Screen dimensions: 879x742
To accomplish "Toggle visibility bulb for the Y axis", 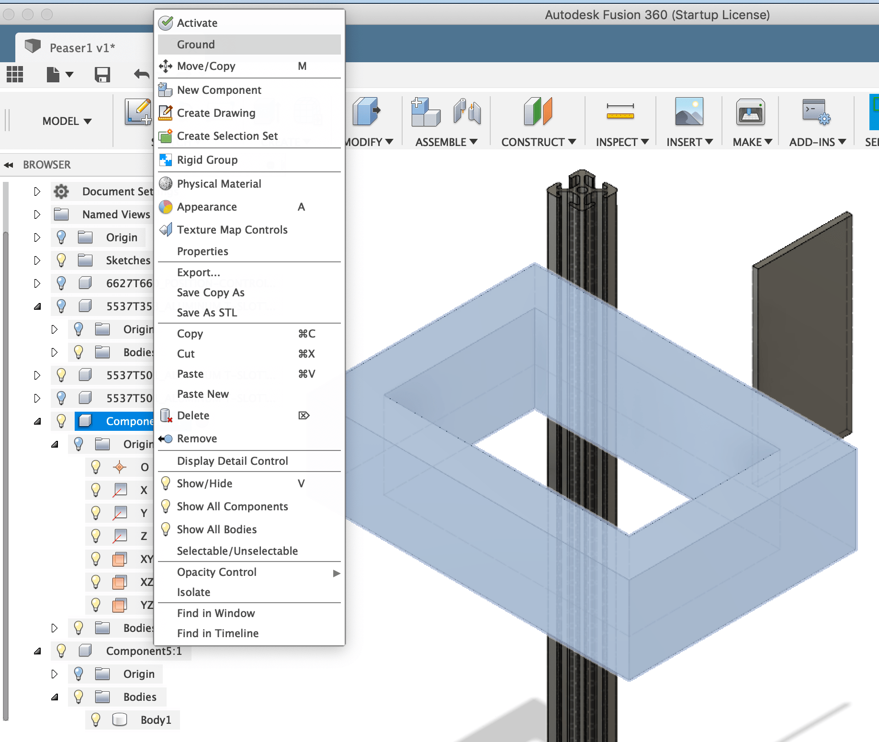I will pyautogui.click(x=96, y=513).
